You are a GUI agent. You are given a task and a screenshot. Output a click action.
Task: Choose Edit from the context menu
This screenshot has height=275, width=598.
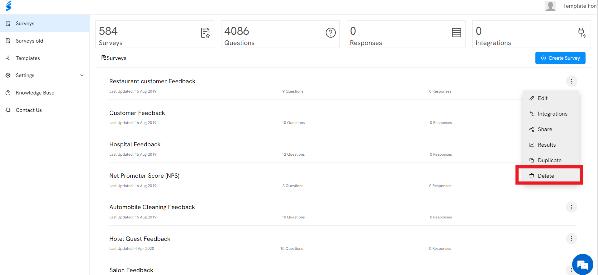pos(551,98)
